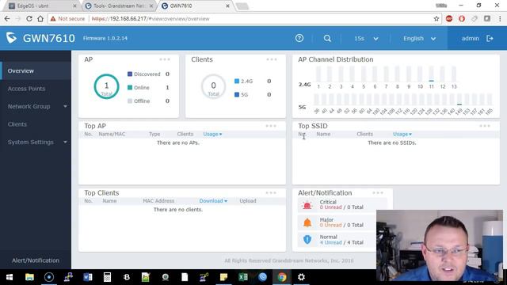Click the search magnifier icon in header
This screenshot has height=285, width=507.
327,39
